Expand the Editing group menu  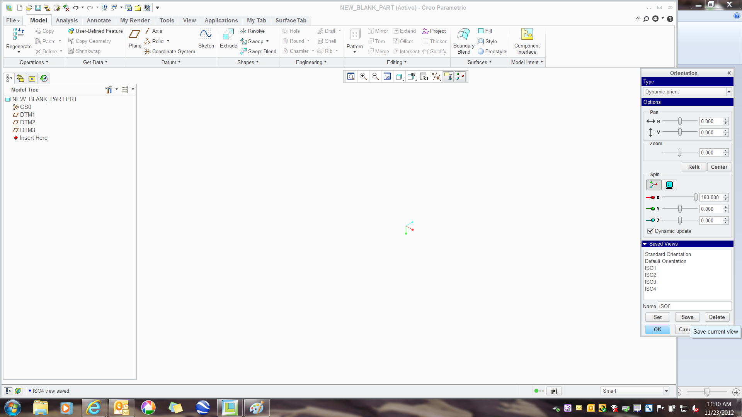pos(397,62)
